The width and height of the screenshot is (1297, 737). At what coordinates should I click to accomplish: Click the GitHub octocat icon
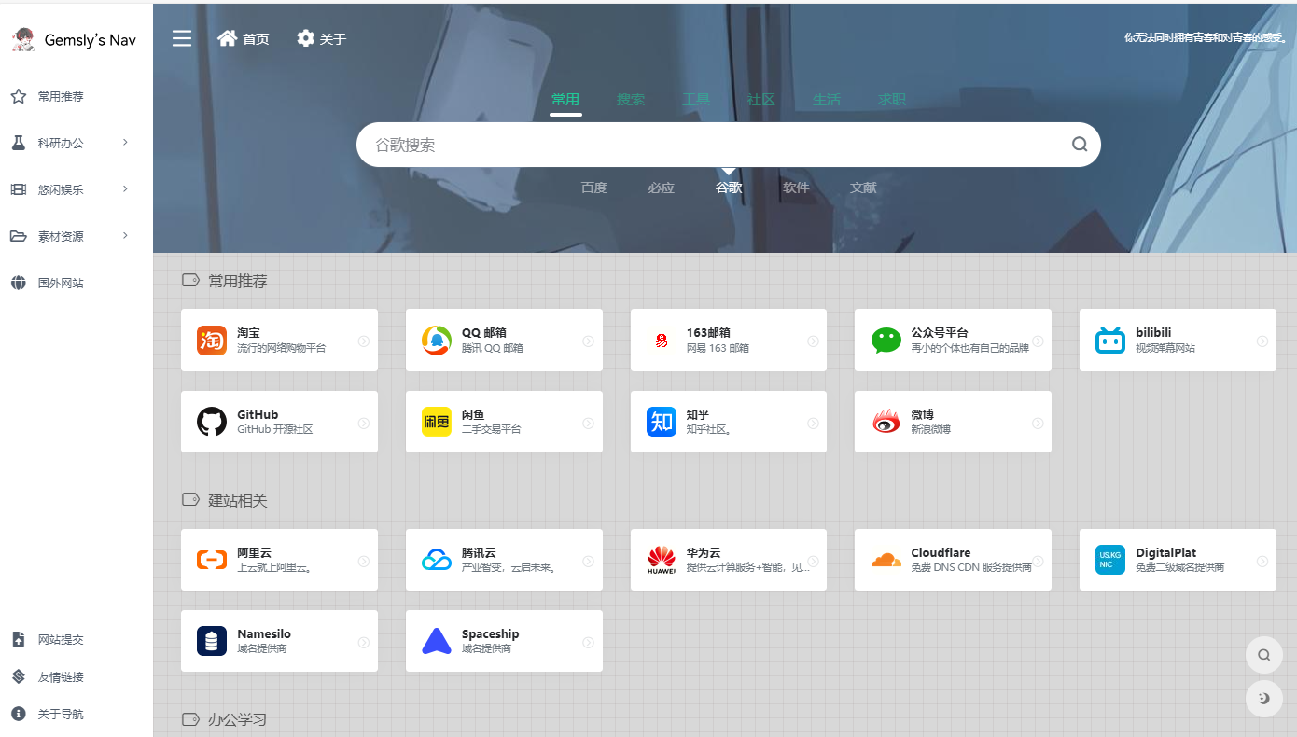click(x=212, y=422)
